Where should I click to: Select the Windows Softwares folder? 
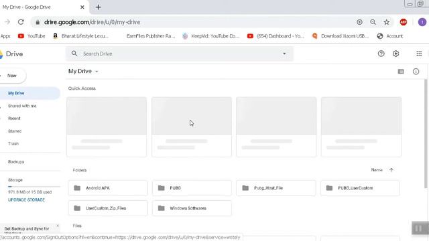pyautogui.click(x=192, y=208)
